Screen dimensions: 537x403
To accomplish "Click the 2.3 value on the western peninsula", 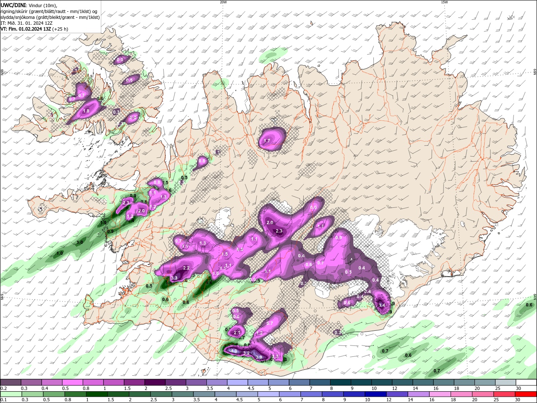I will coord(125,203).
